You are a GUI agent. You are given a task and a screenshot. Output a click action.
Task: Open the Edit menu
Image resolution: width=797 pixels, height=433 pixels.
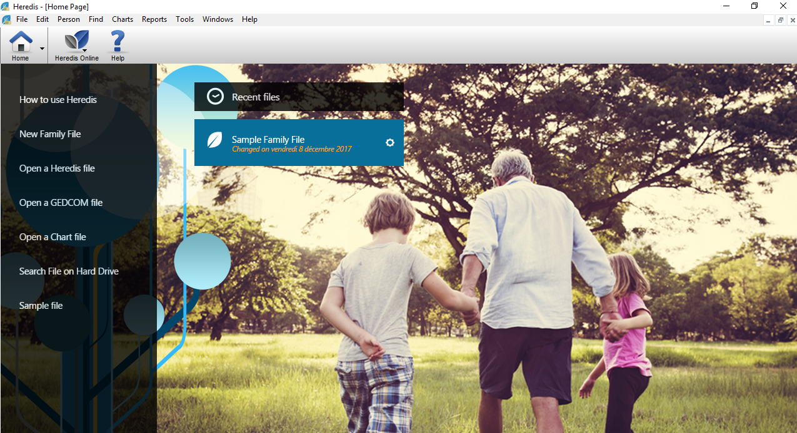coord(43,19)
